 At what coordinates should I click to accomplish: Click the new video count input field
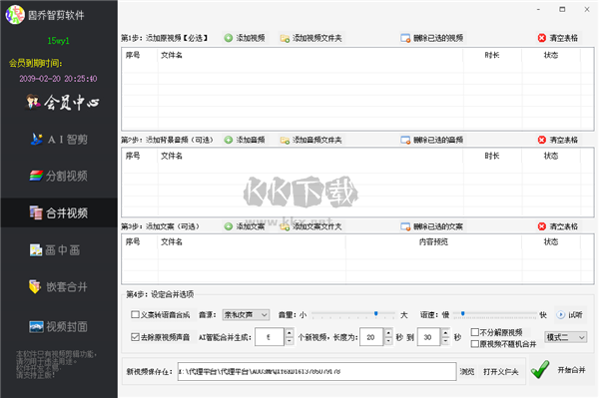coord(270,337)
